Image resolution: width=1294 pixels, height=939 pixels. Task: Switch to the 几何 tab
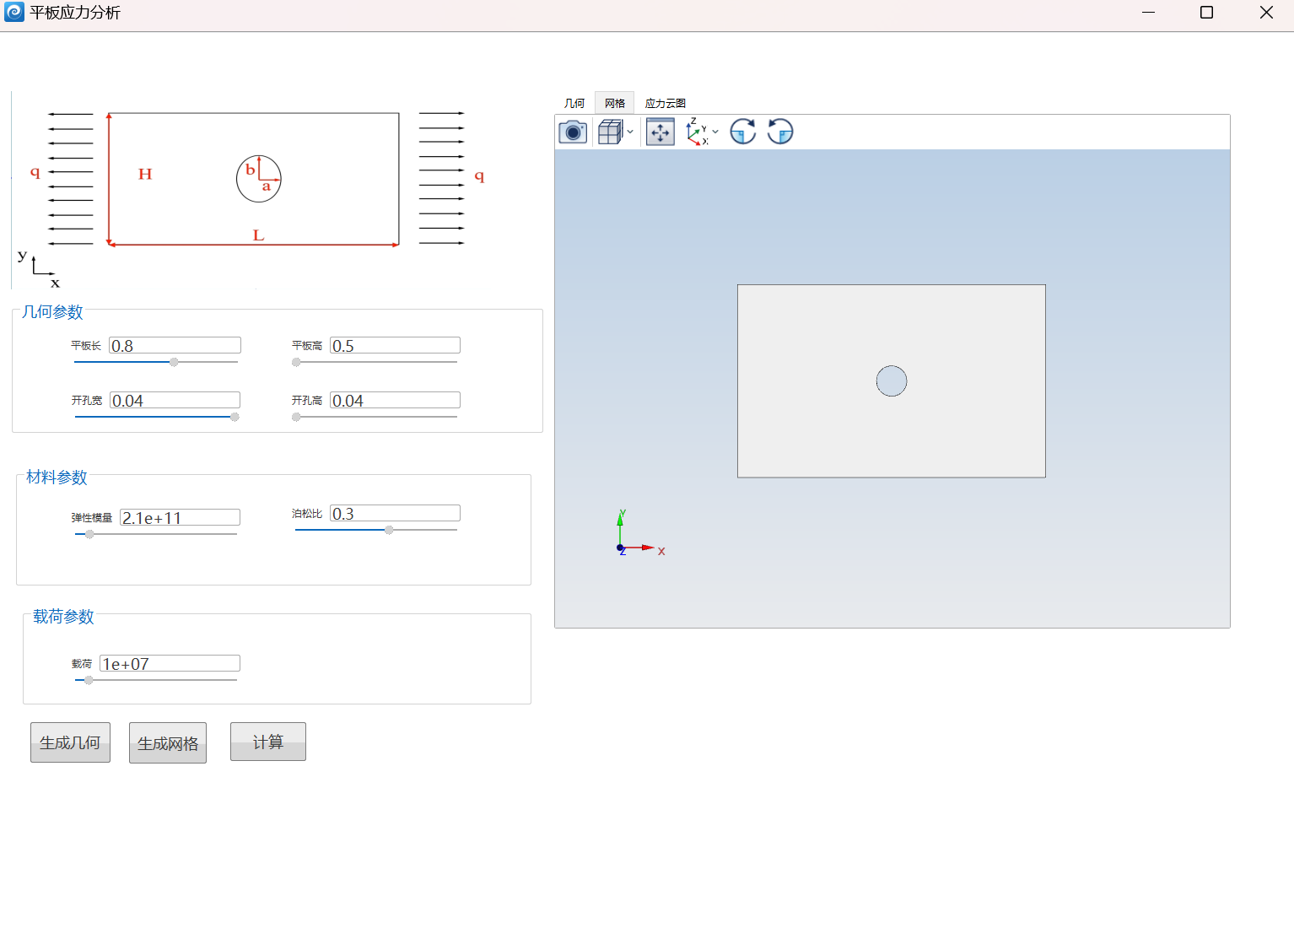pos(574,103)
